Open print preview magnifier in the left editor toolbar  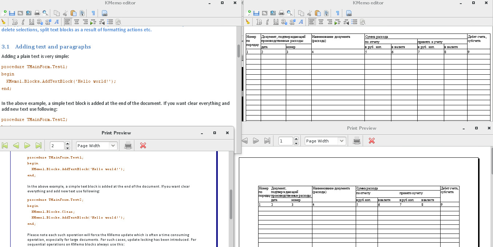(x=45, y=13)
